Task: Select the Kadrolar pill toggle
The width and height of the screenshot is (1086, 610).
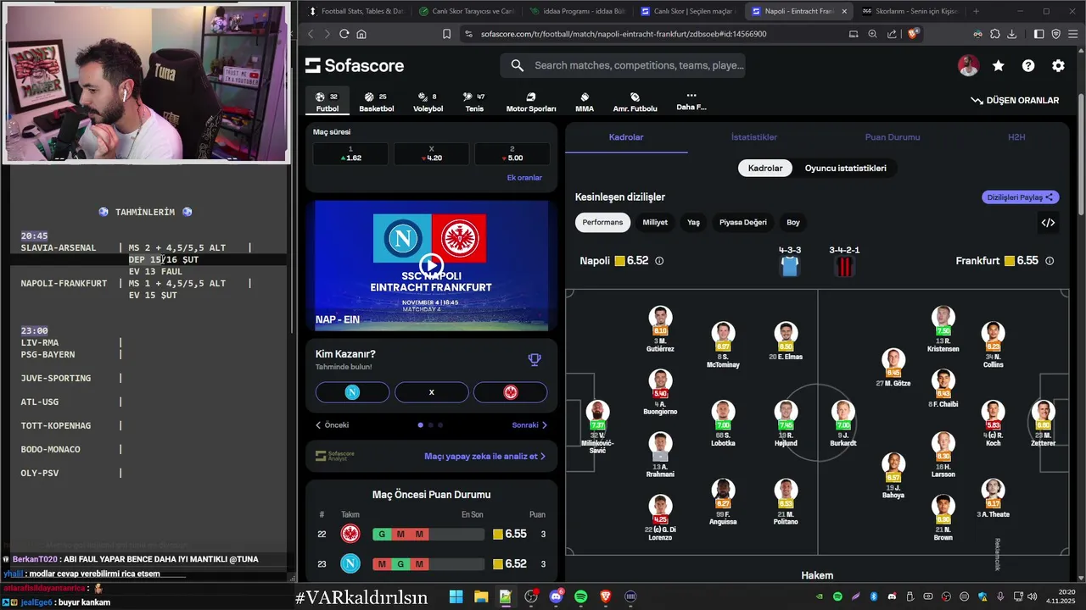Action: (x=765, y=168)
